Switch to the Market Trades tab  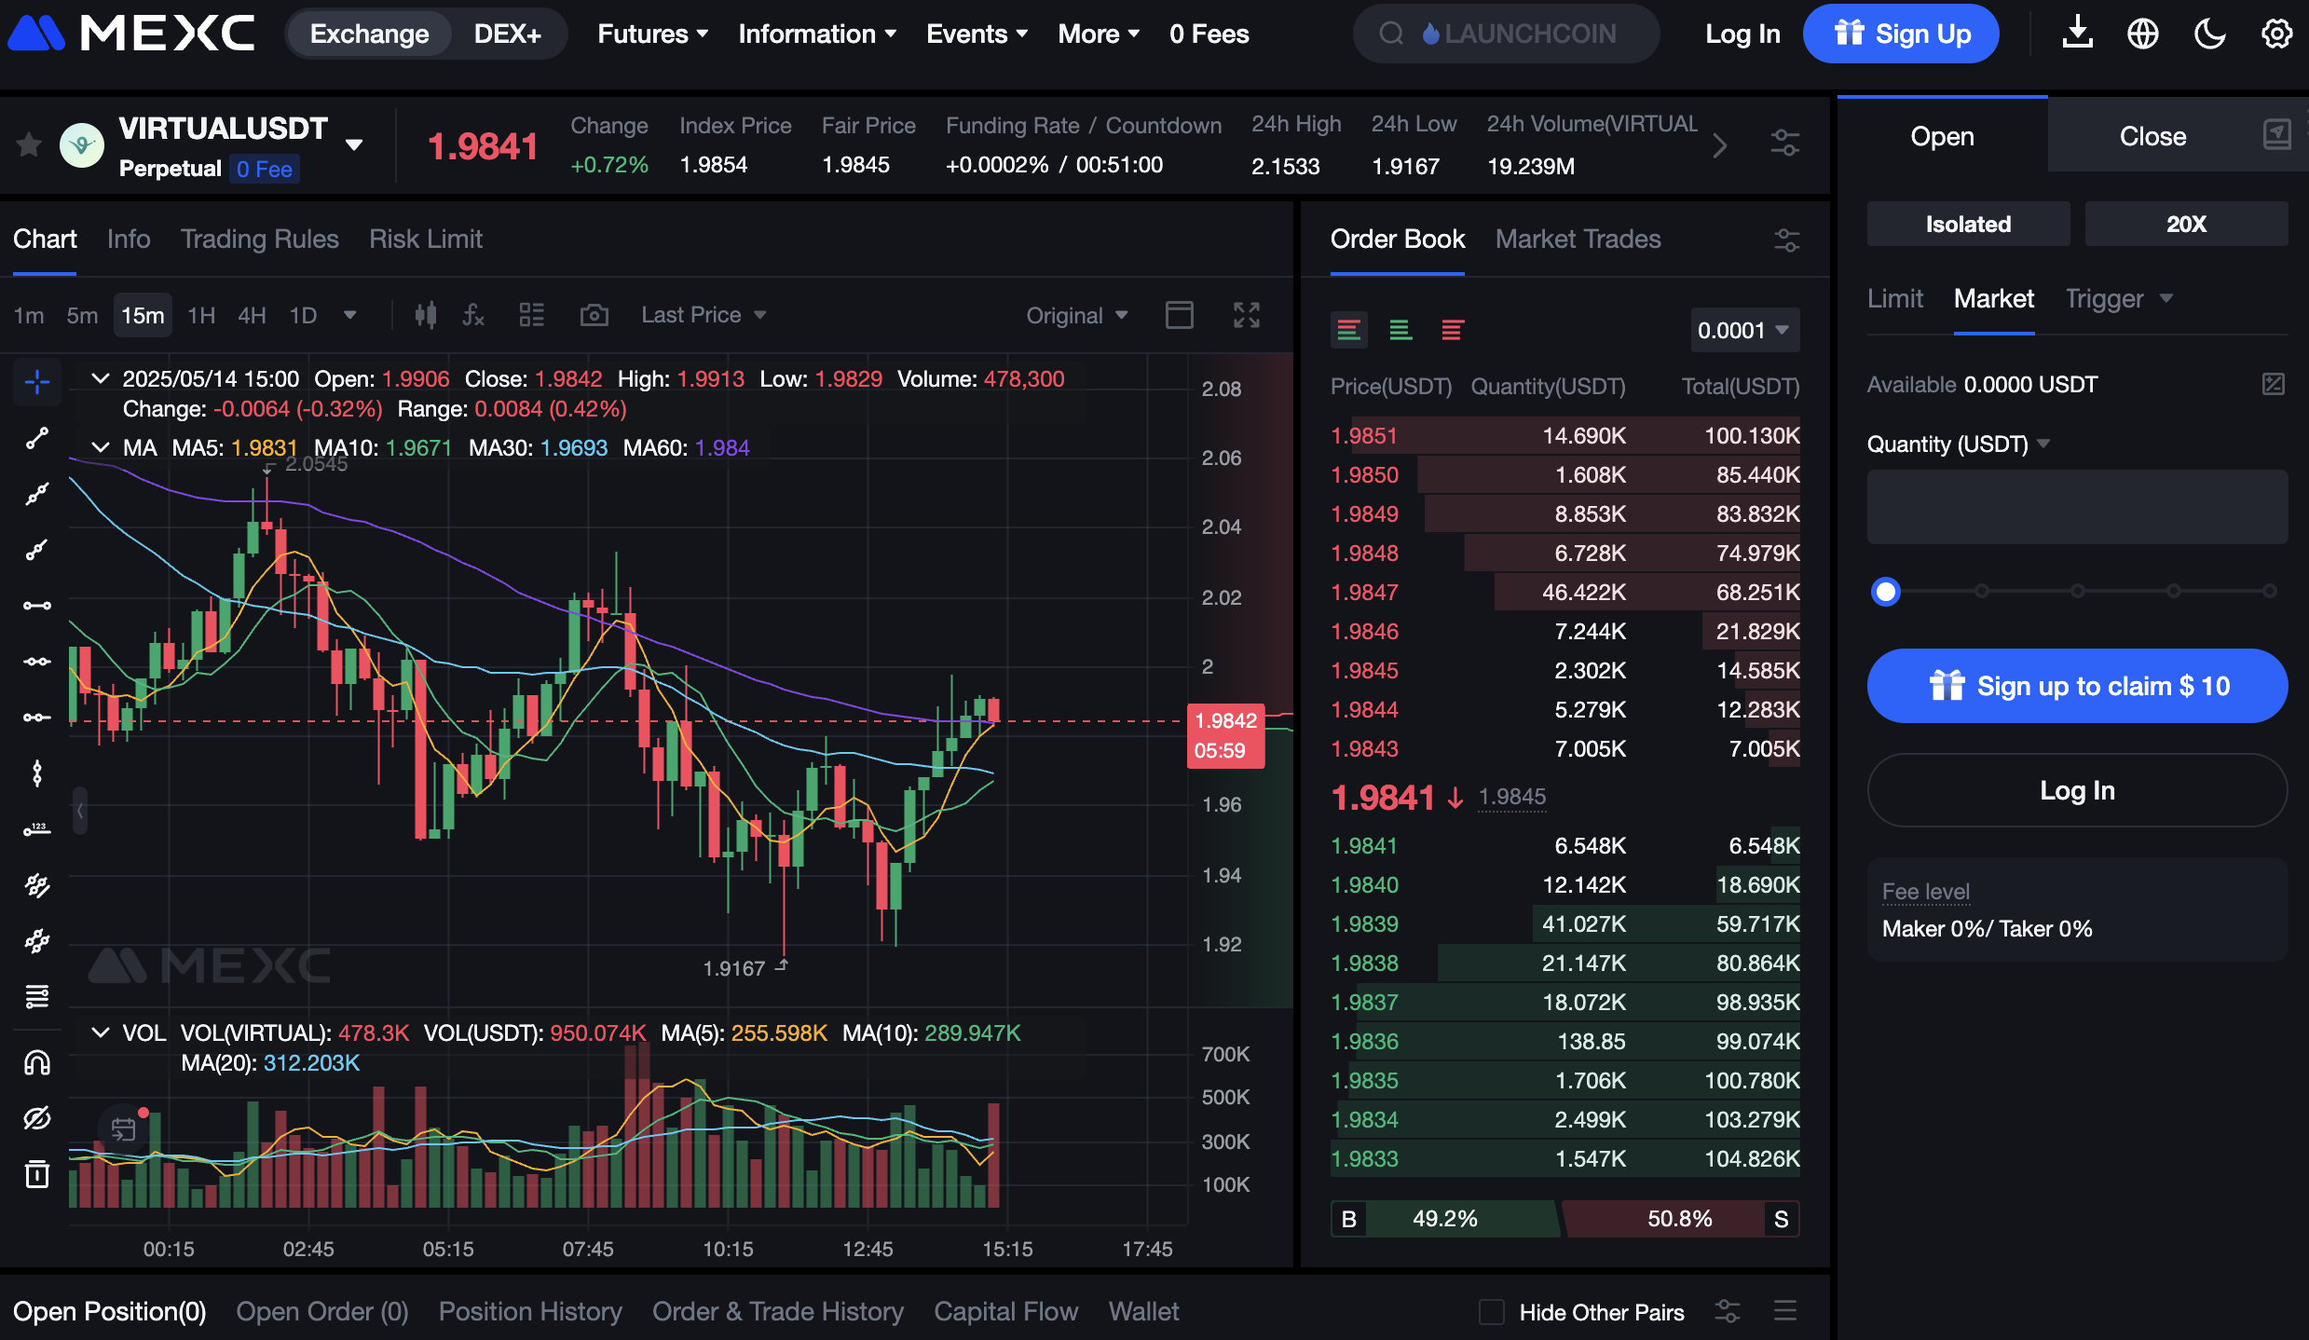click(1578, 239)
